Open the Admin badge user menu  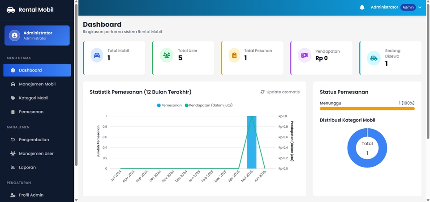[x=408, y=8]
